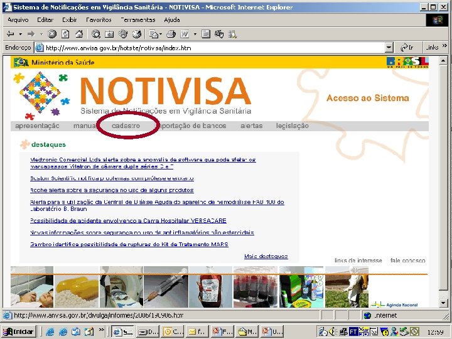Open the 'alertas' navigation tab
The height and width of the screenshot is (339, 452).
[251, 126]
